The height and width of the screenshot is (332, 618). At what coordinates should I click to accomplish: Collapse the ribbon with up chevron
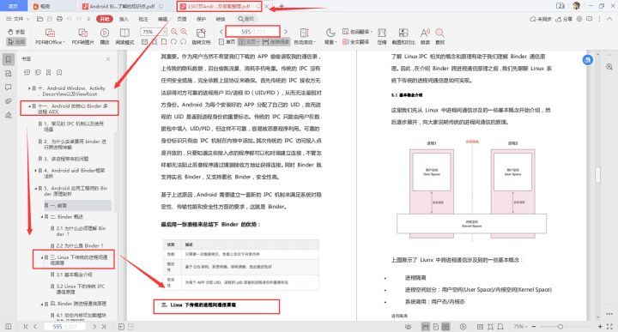pos(609,19)
